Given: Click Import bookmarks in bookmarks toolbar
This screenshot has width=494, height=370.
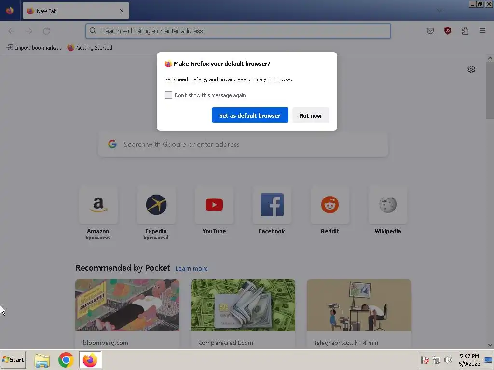Looking at the screenshot, I should pyautogui.click(x=34, y=48).
